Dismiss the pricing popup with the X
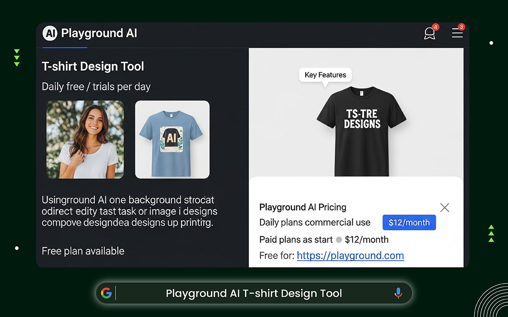Image resolution: width=508 pixels, height=317 pixels. 444,208
